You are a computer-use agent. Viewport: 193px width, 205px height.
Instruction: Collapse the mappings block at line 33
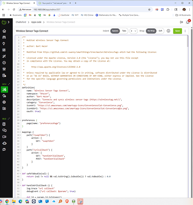[20, 132]
